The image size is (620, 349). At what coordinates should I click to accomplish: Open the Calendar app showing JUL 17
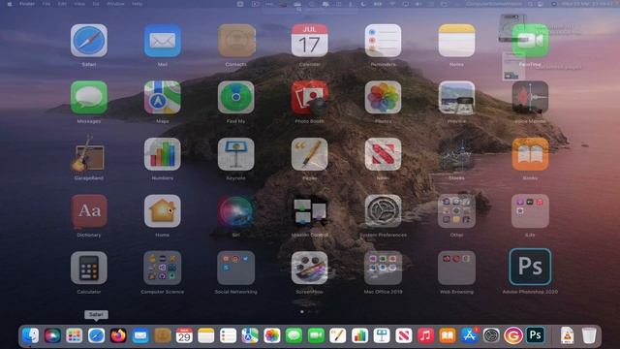(x=309, y=41)
